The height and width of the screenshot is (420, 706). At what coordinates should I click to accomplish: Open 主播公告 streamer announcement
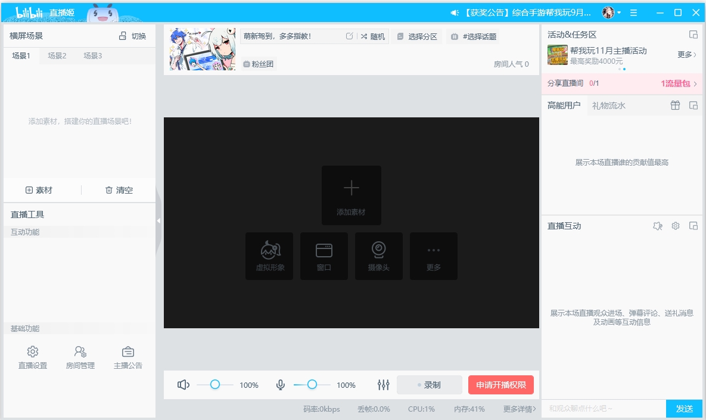coord(127,356)
